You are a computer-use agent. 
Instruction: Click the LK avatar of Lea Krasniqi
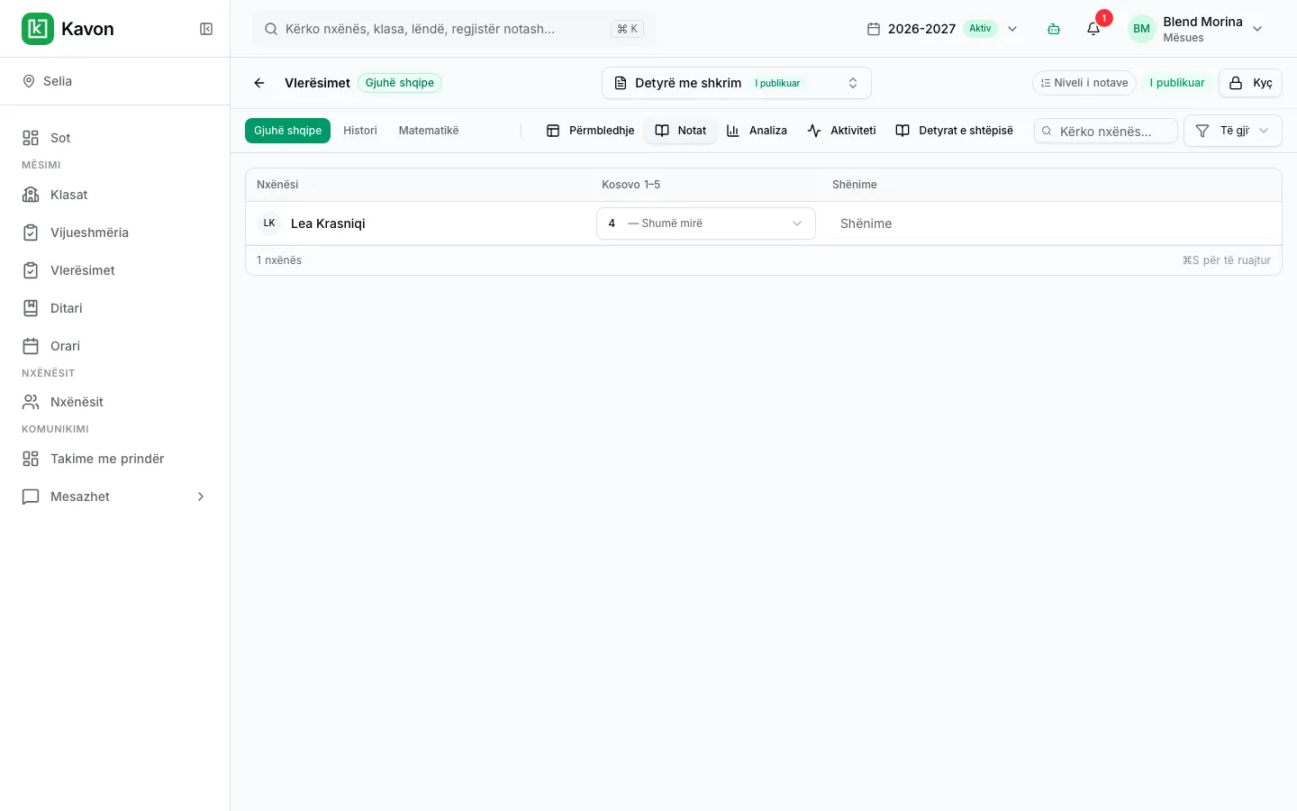(269, 223)
